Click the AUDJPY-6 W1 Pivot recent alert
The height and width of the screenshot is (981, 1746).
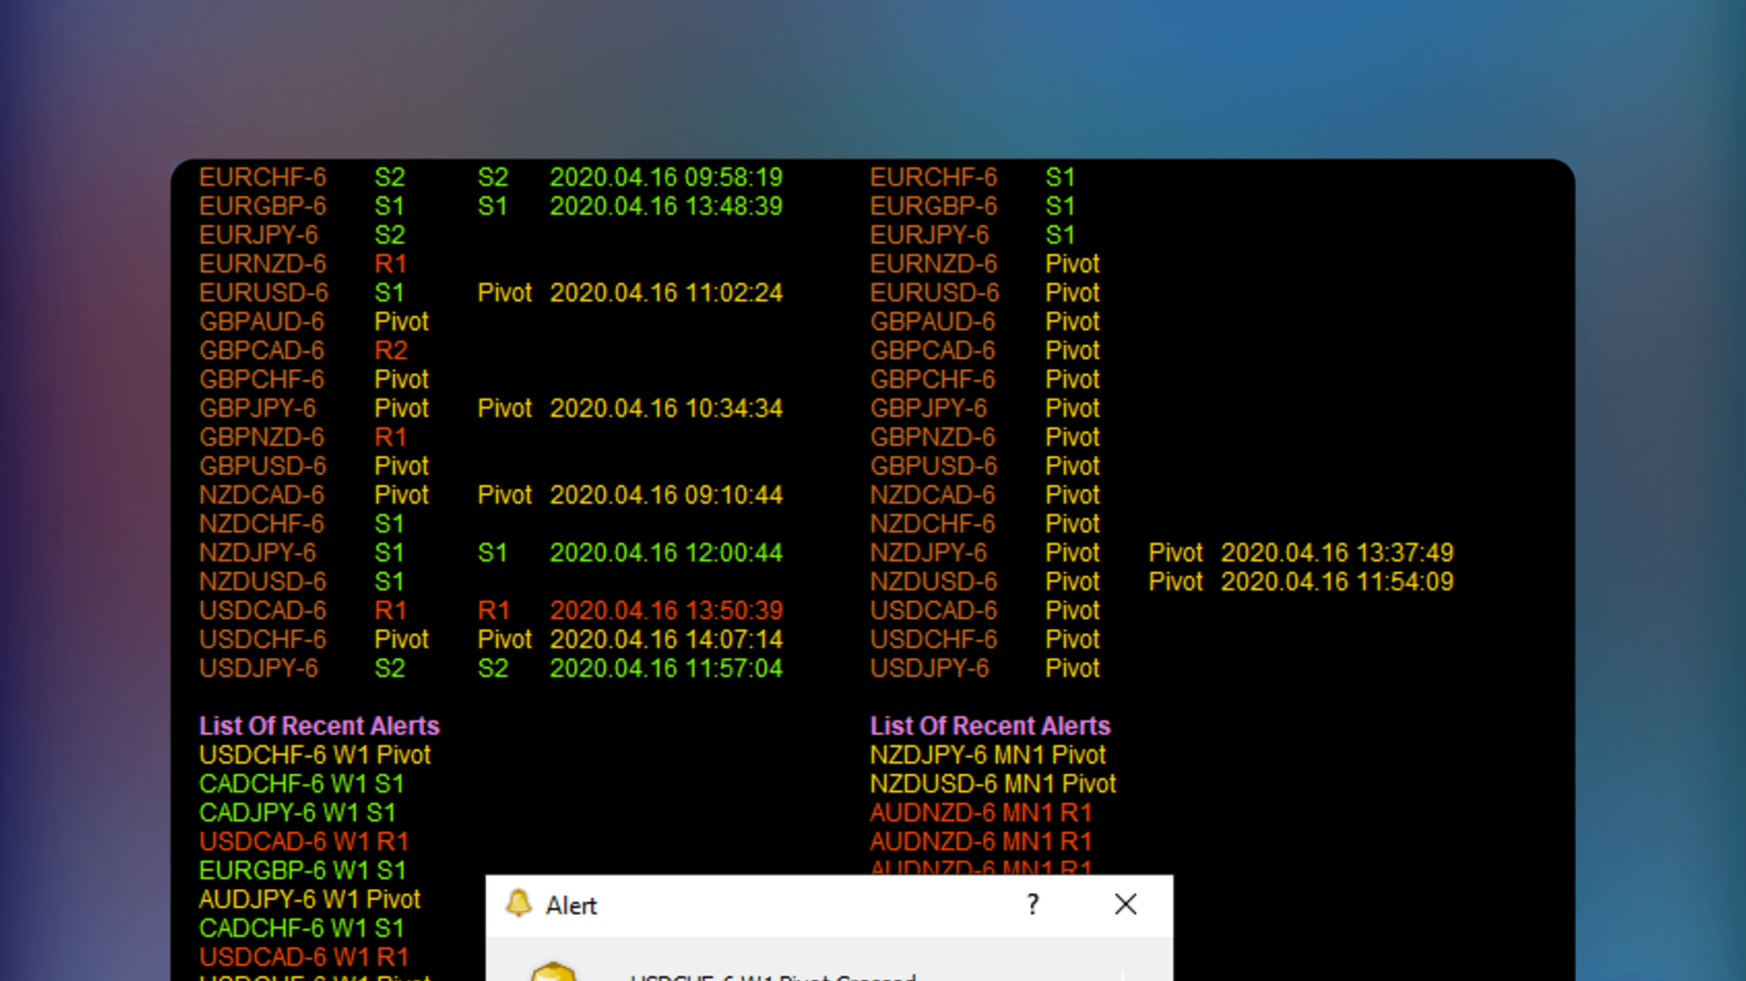click(310, 899)
